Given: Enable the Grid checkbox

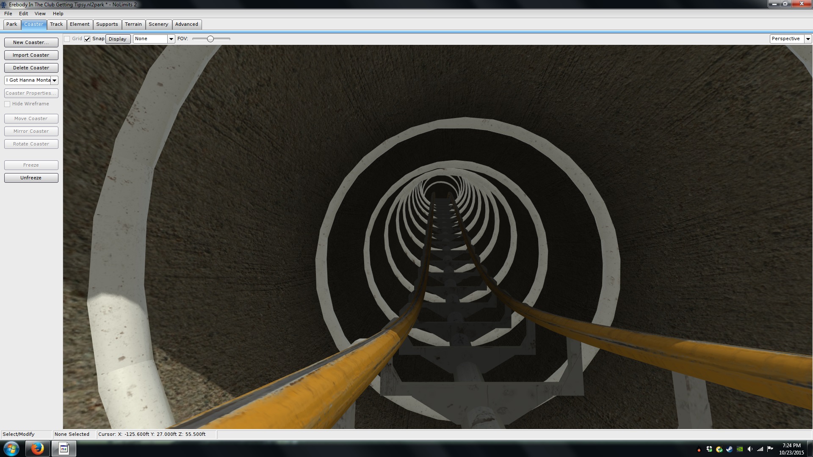Looking at the screenshot, I should 67,39.
